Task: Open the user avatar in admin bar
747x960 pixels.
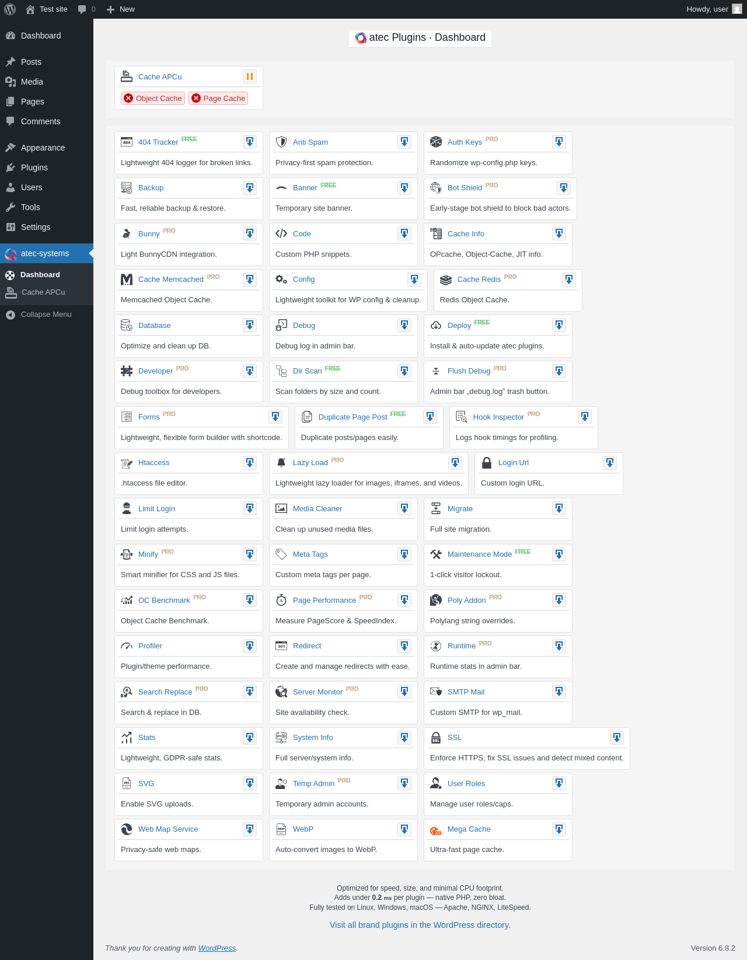Action: (737, 9)
